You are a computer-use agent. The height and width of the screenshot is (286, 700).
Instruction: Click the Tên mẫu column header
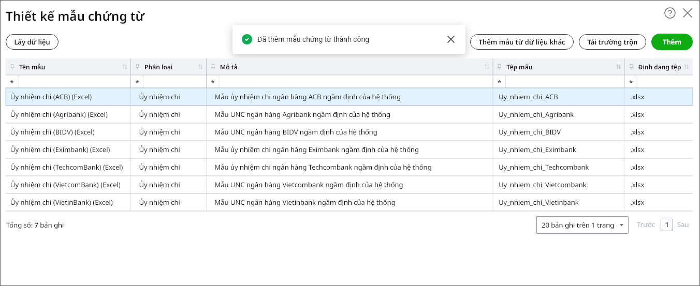pos(68,67)
